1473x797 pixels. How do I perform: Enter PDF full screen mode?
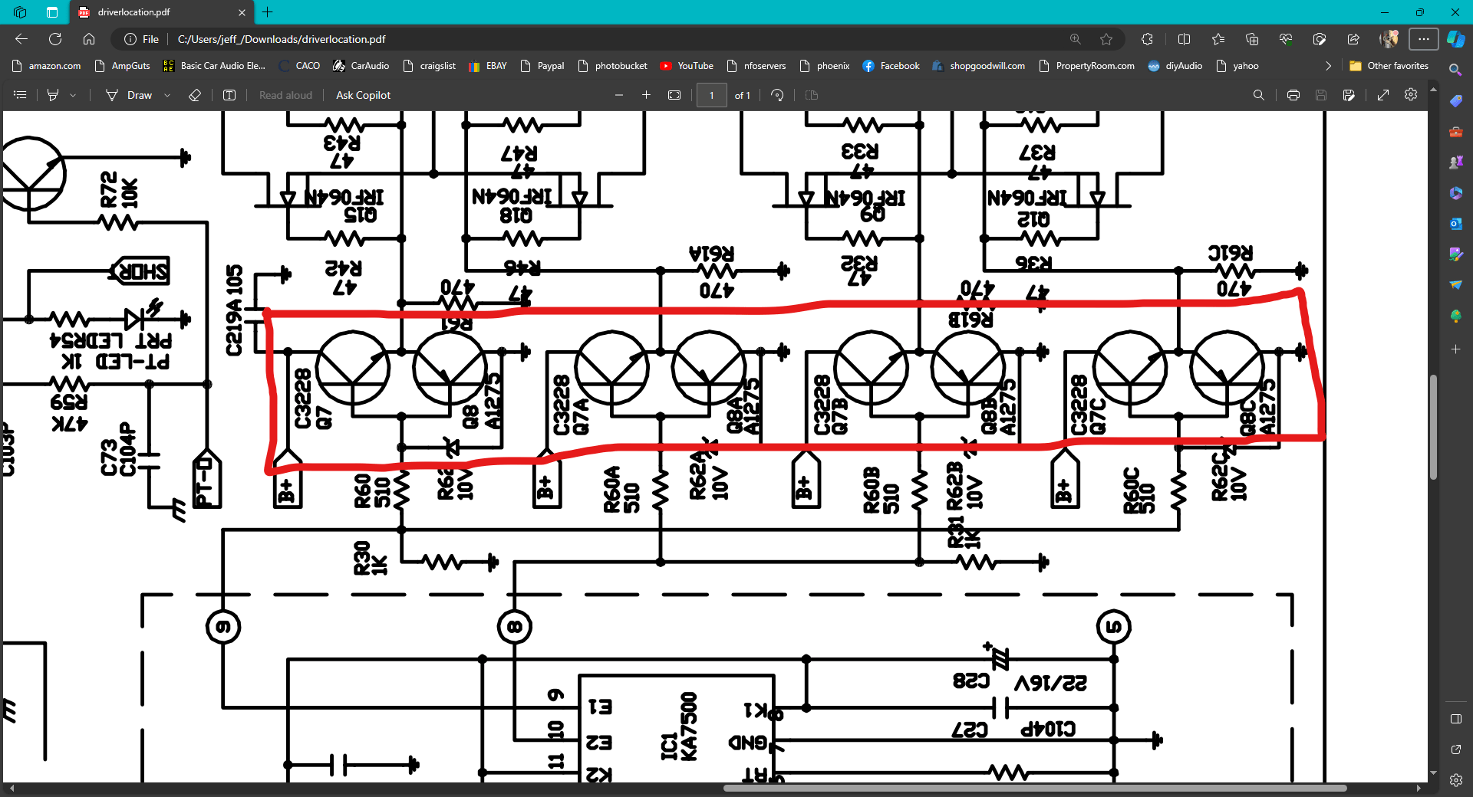pyautogui.click(x=1383, y=95)
